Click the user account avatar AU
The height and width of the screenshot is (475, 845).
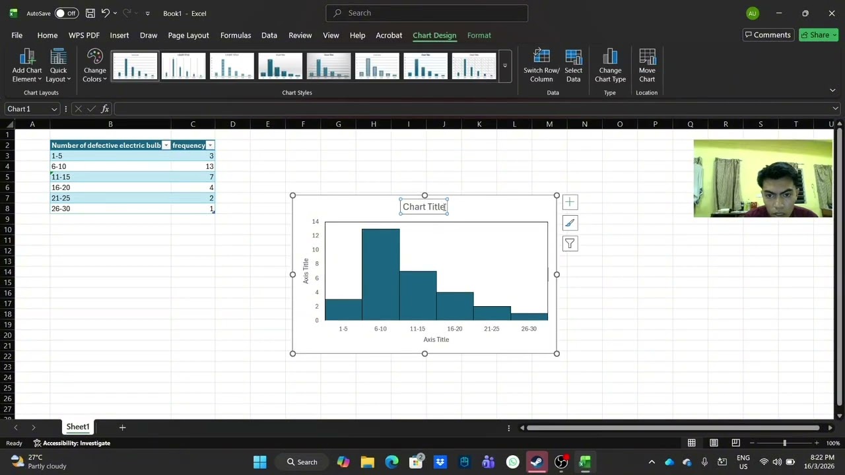coord(752,13)
